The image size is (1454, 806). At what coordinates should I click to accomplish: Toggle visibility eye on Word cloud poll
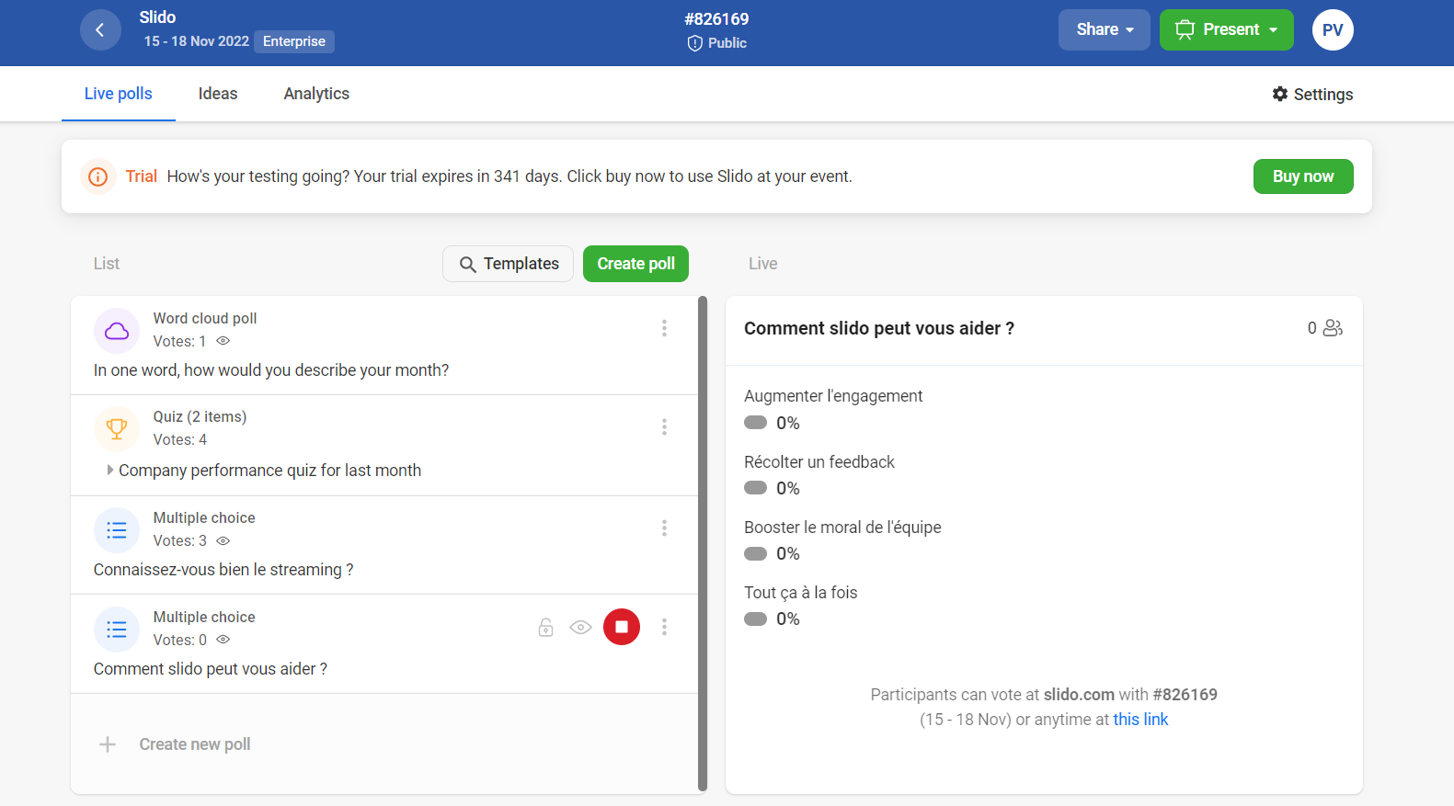(x=223, y=341)
